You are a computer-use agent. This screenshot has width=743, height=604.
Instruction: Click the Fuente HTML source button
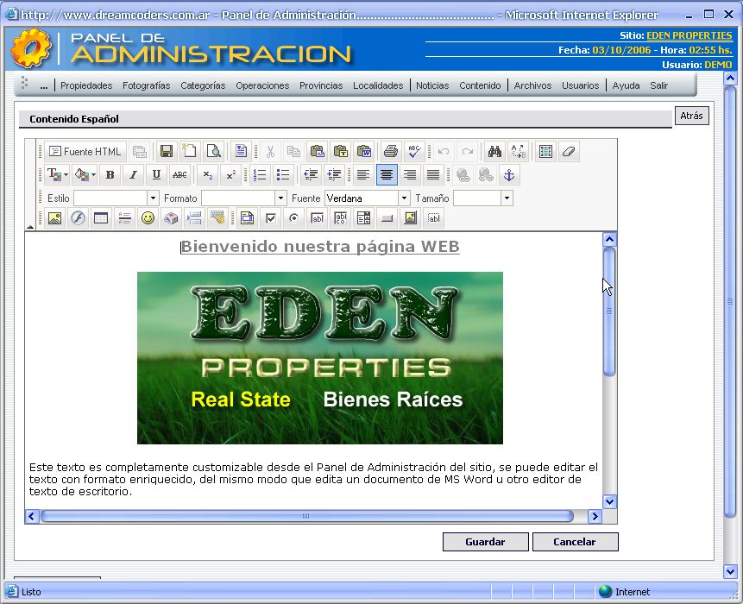[85, 152]
